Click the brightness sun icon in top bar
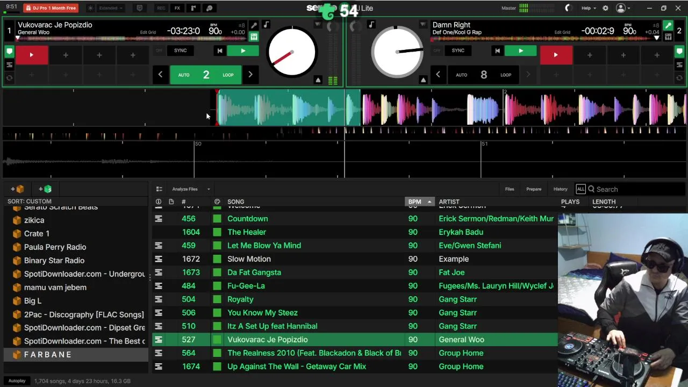This screenshot has width=688, height=387. coord(90,8)
